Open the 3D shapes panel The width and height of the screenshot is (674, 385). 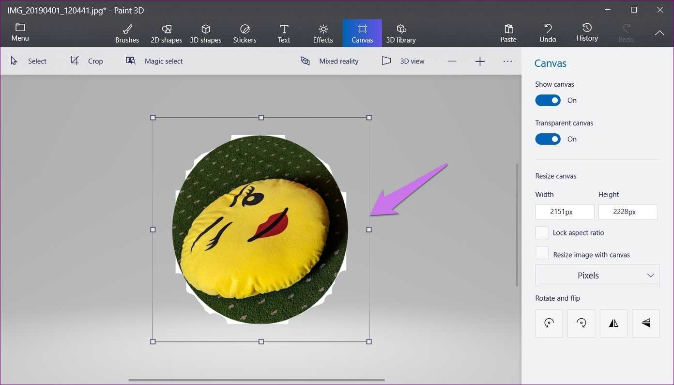(x=205, y=33)
